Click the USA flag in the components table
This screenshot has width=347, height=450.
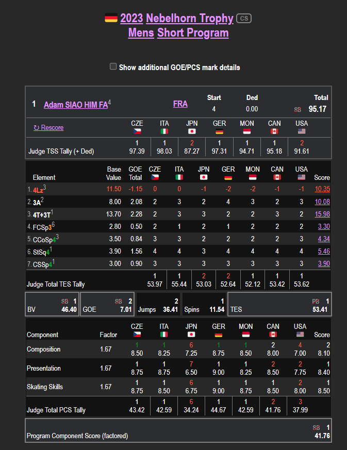pos(302,335)
